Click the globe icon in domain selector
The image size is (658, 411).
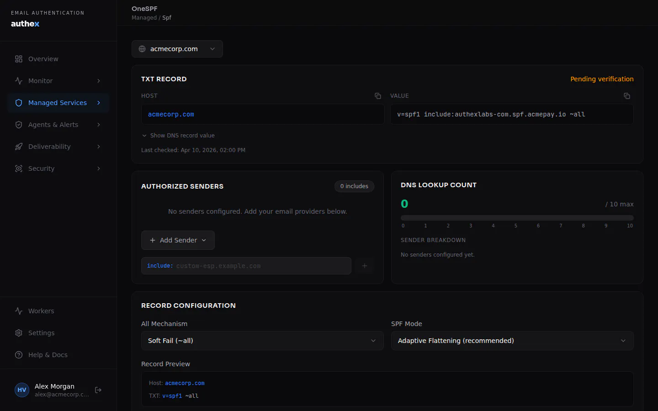pyautogui.click(x=142, y=49)
